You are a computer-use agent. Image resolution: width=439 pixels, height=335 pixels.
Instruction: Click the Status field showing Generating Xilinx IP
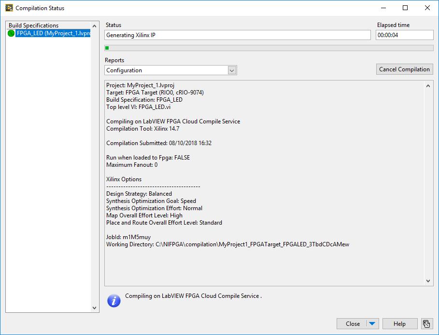coord(238,35)
